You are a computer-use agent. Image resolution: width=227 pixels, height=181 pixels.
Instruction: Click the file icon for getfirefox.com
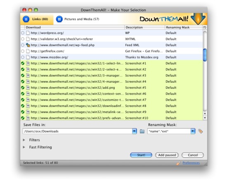(x=28, y=51)
